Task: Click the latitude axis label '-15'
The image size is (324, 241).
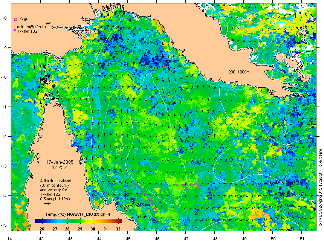Action: (4, 225)
